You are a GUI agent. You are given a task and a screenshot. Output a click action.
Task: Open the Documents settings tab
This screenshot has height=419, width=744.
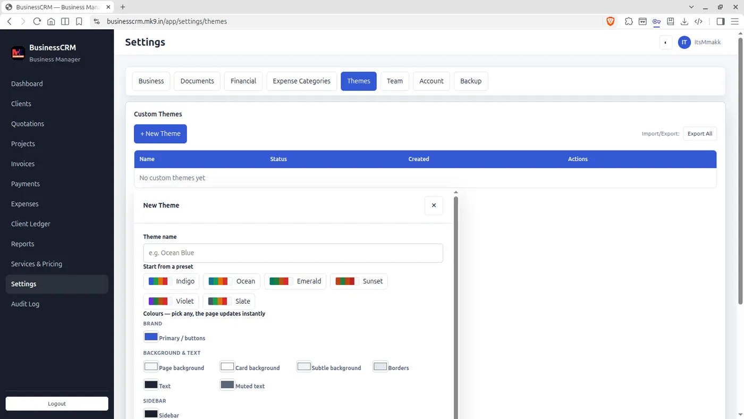(x=197, y=81)
